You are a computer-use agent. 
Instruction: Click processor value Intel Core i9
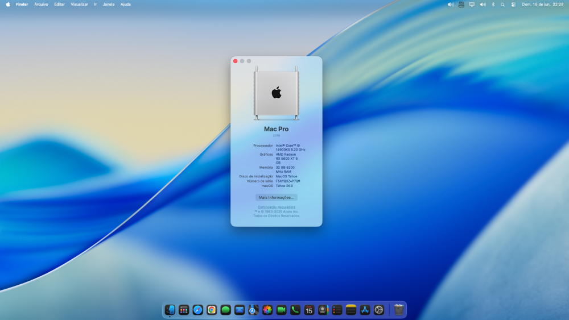click(x=290, y=148)
